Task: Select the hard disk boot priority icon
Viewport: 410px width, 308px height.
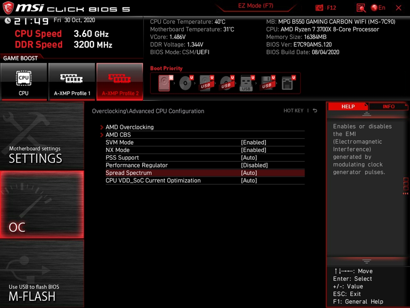Action: coord(164,83)
